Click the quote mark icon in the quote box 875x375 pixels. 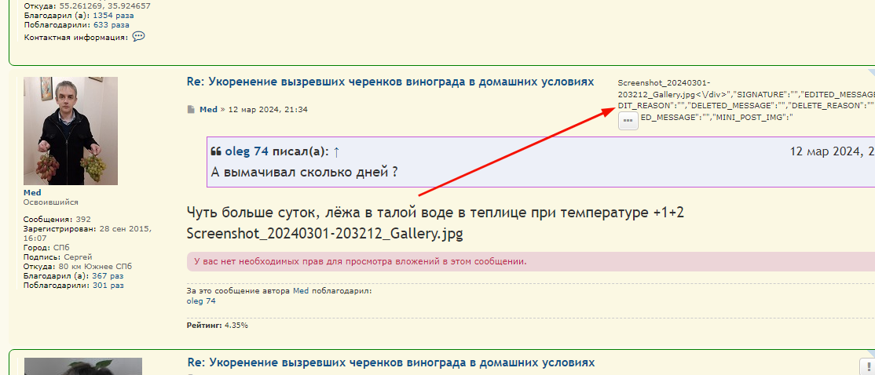coord(215,151)
